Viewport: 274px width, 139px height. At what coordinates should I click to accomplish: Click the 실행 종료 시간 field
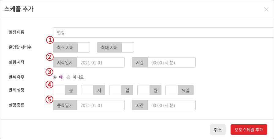click(x=172, y=105)
